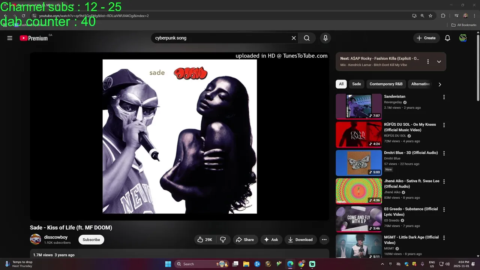Open the notifications bell
This screenshot has width=480, height=270.
(447, 38)
